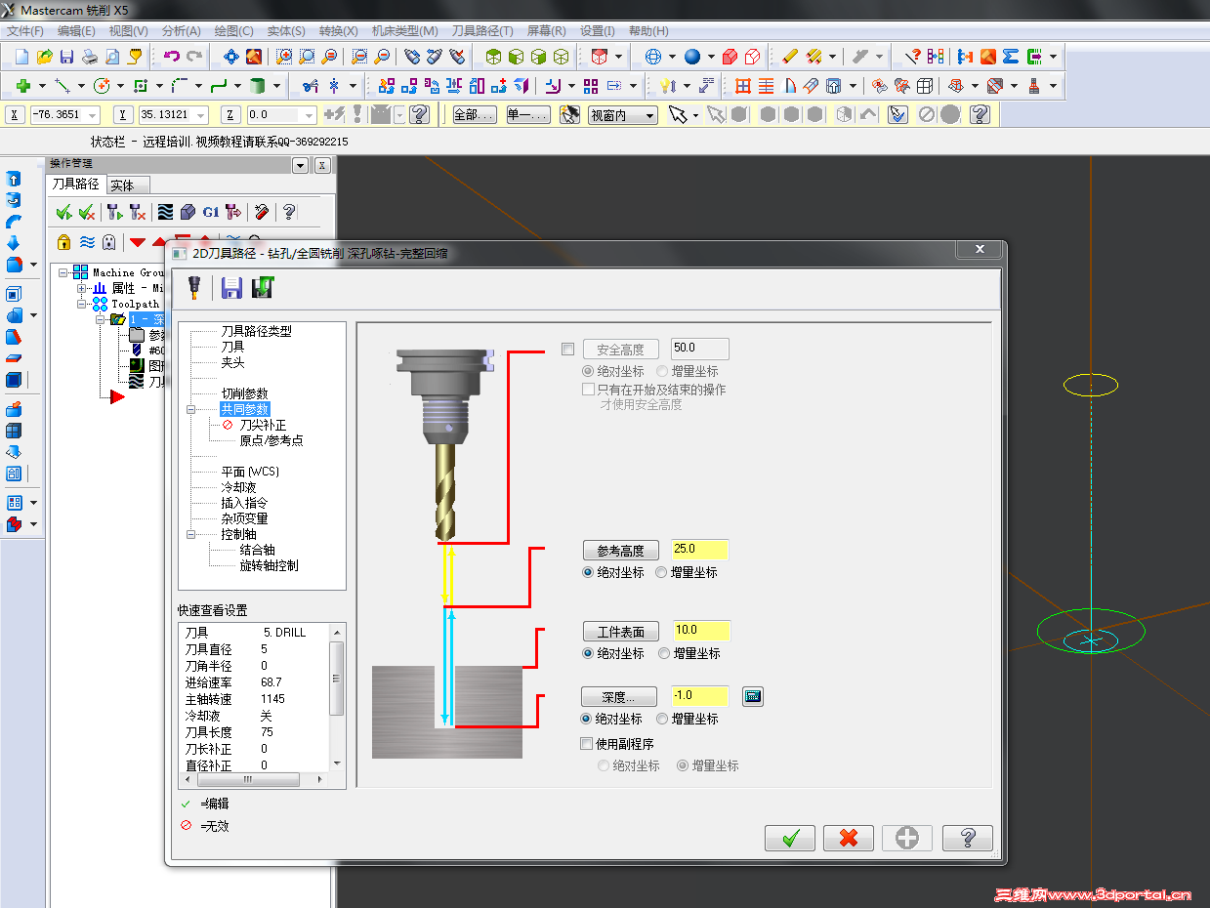
Task: Select 增量坐标 radio under 工件表面
Action: [x=665, y=654]
